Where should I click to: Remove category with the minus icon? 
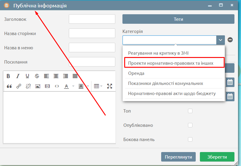coord(230,40)
